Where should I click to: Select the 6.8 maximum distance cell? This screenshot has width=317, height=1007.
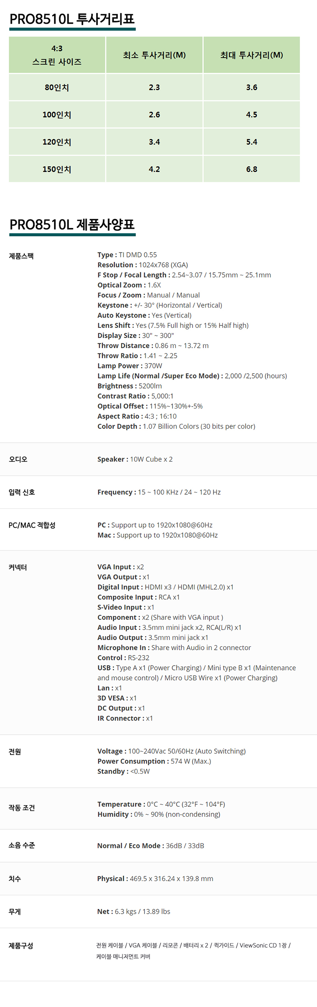(252, 169)
